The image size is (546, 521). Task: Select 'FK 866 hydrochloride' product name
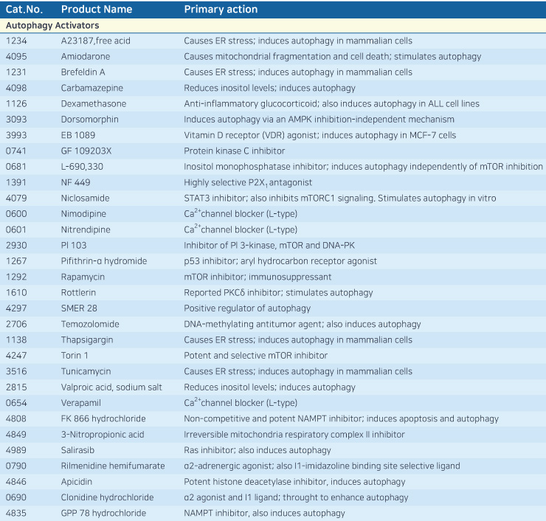[x=103, y=418]
